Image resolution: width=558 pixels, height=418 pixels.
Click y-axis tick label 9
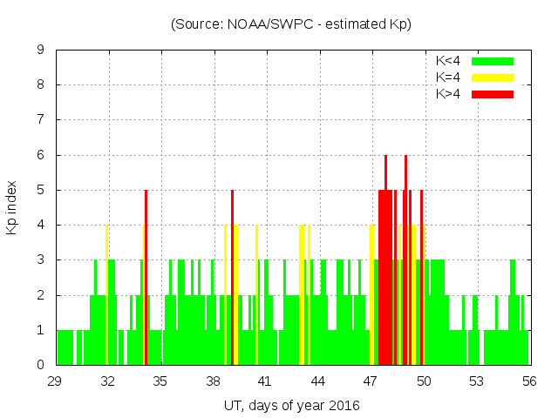(41, 51)
